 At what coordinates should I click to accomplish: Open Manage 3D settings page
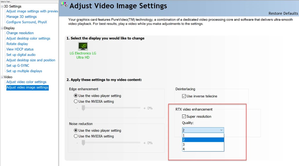coord(21,17)
